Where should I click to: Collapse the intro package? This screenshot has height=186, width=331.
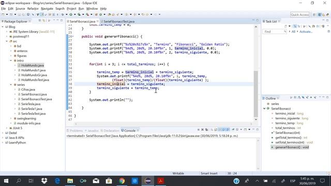pos(11,60)
